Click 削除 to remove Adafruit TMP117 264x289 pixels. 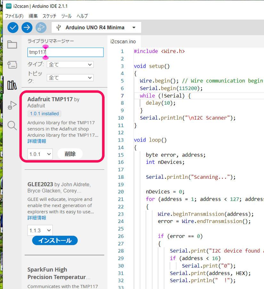70,154
